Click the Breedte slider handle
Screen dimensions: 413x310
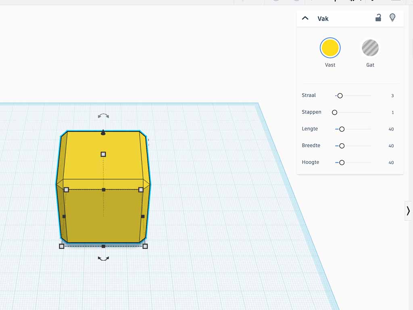[342, 146]
